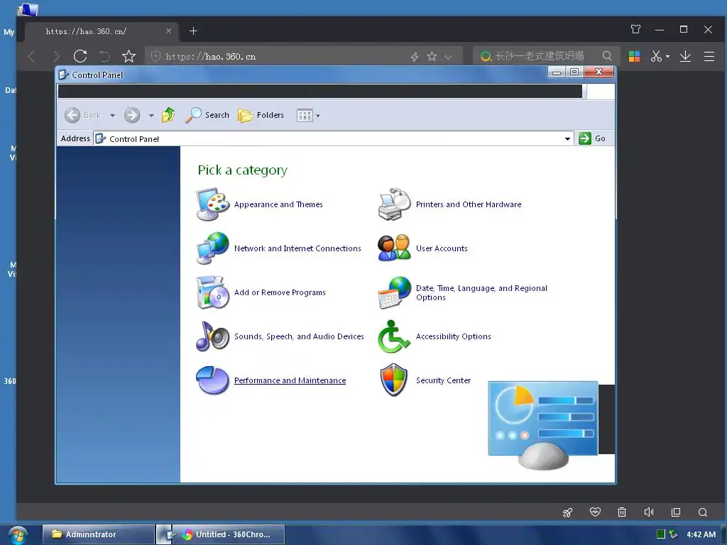Click the Date, Time, Language globe icon

(x=395, y=292)
